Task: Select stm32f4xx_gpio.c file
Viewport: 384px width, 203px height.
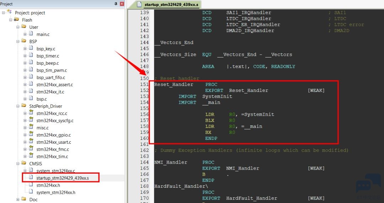Action: pyautogui.click(x=54, y=135)
